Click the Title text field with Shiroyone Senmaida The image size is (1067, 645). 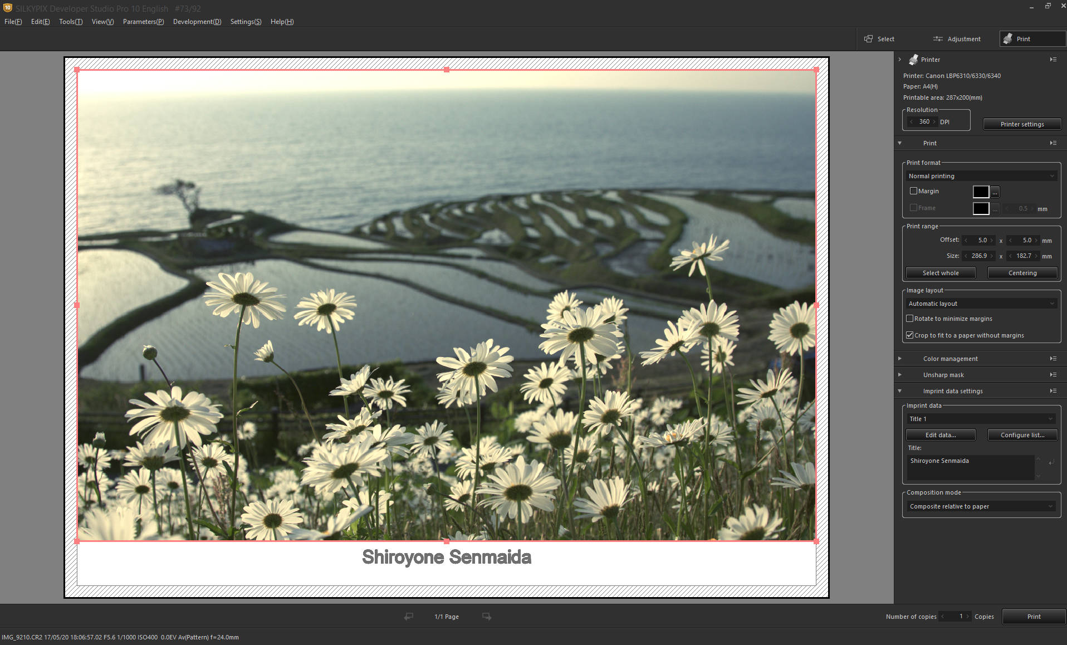pos(971,467)
